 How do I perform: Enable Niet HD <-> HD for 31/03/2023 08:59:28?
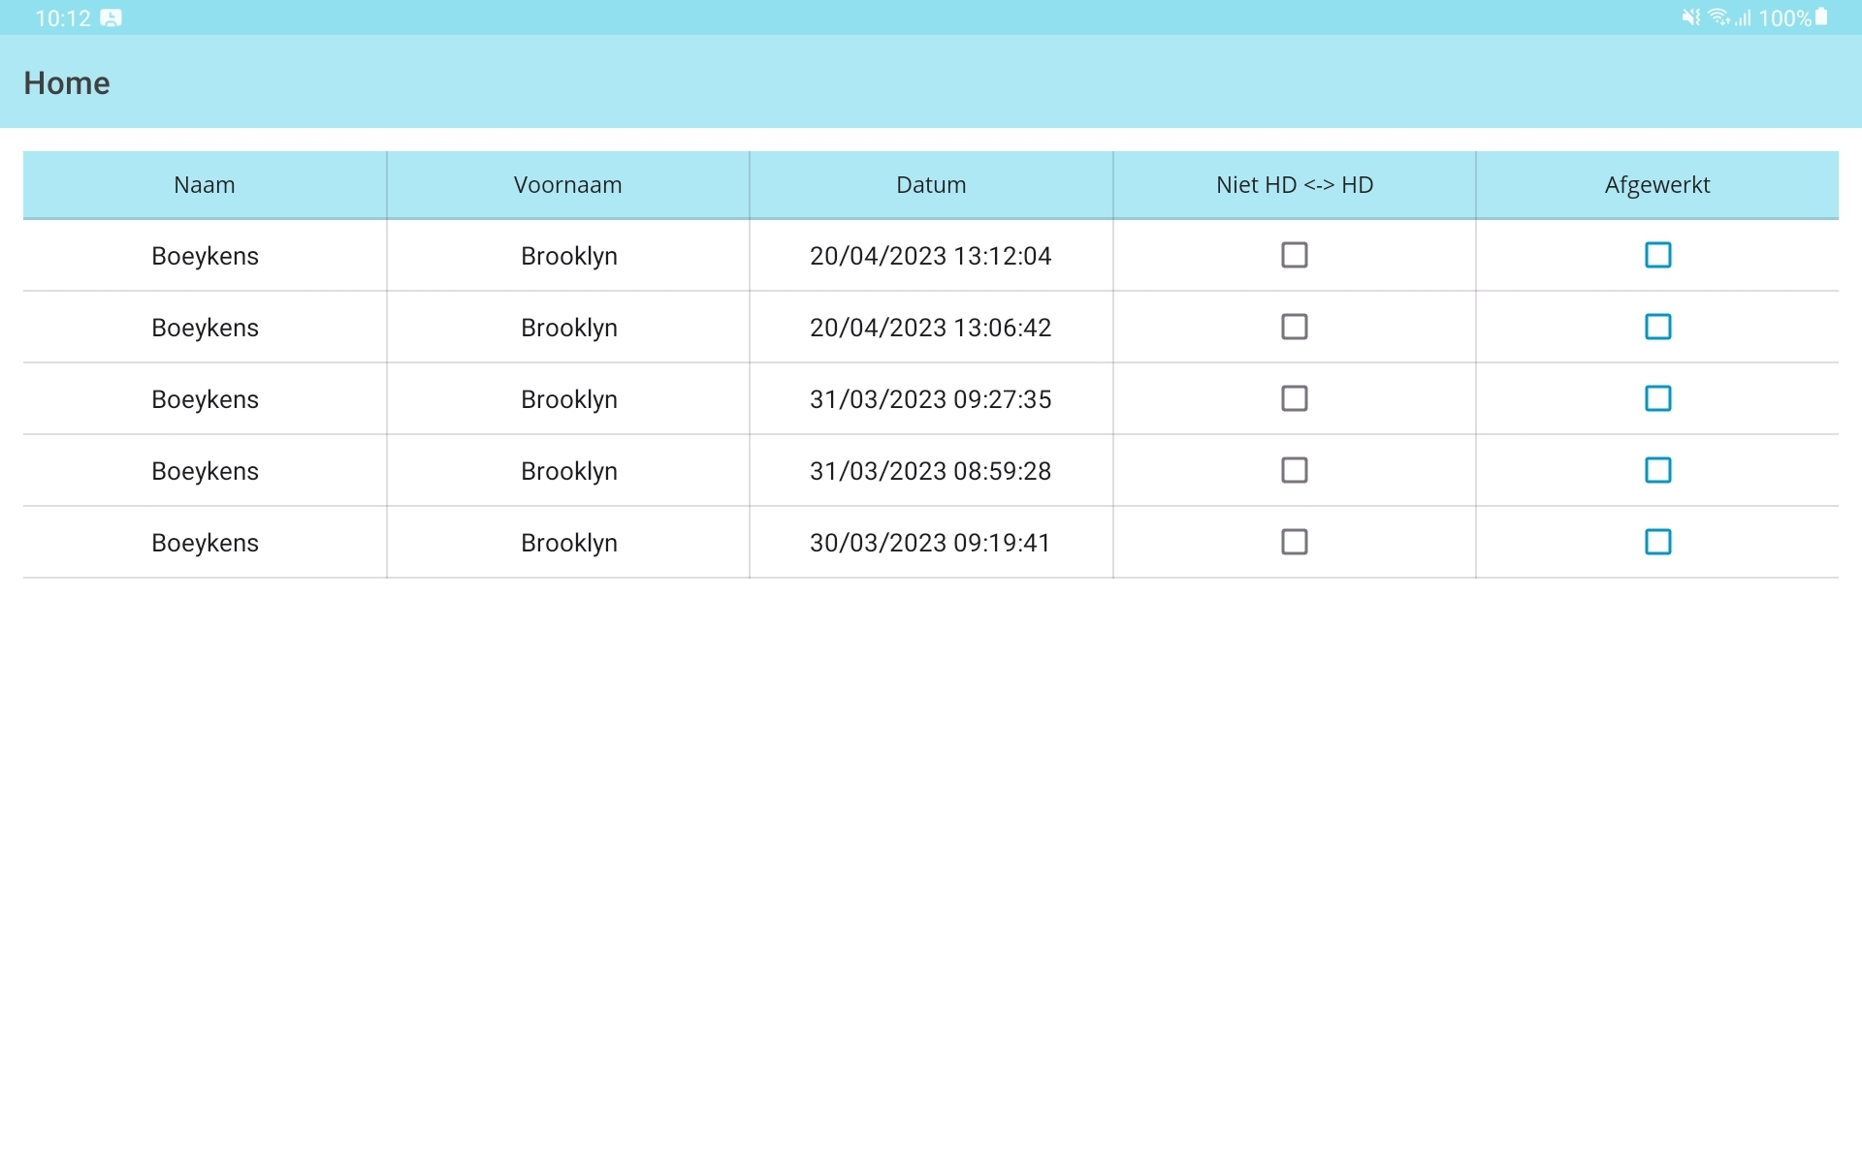click(1295, 470)
